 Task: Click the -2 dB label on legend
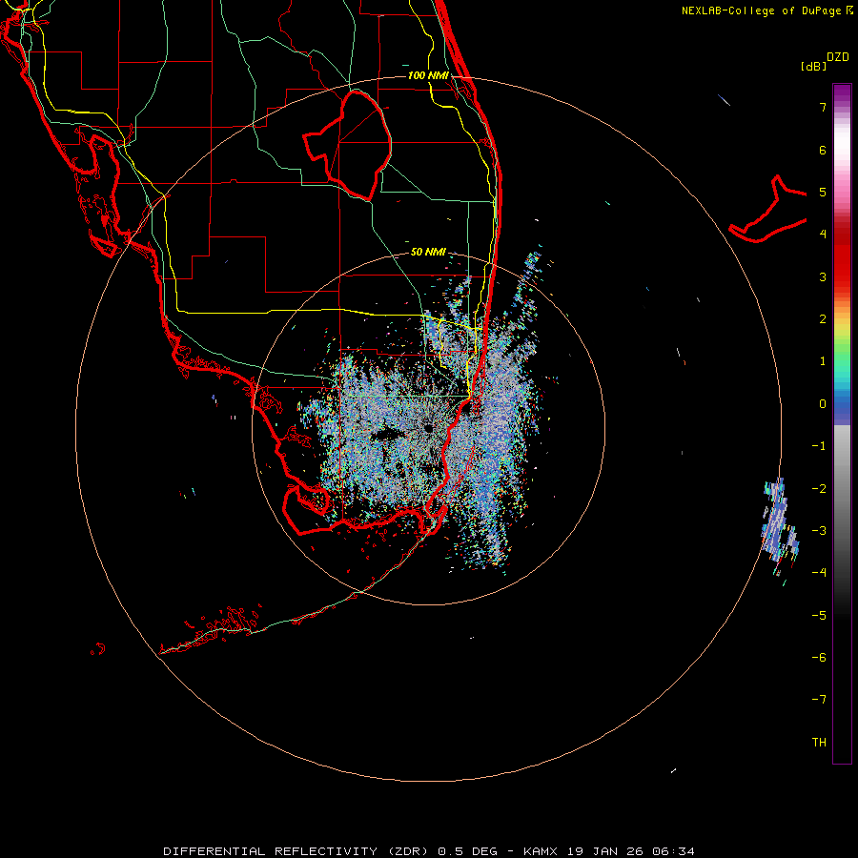pos(819,488)
